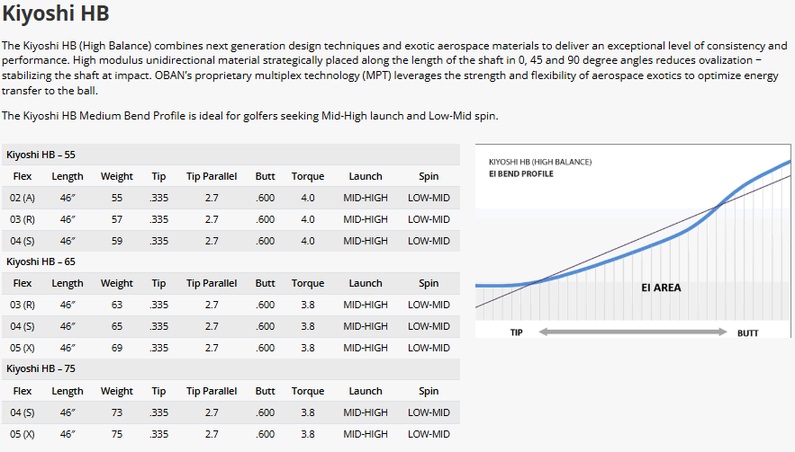Click the weight 59 cell
This screenshot has width=795, height=452.
coord(117,241)
